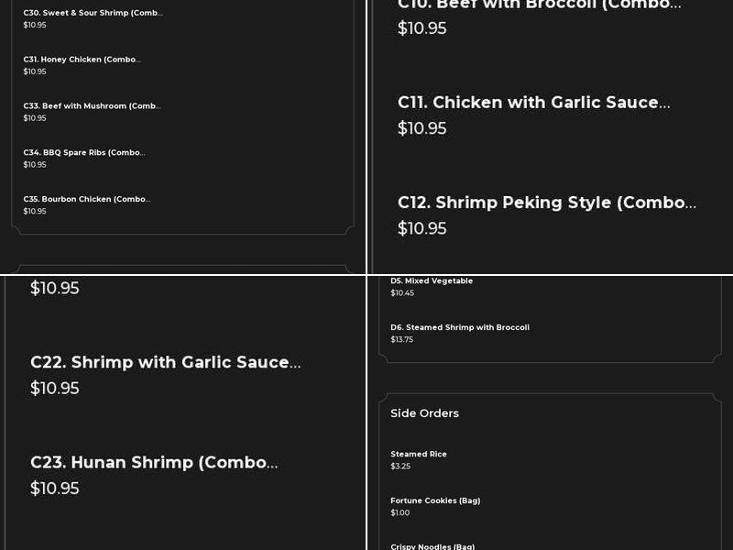The image size is (733, 550).
Task: Open the C34 BBQ Spare Ribs item
Action: (x=83, y=152)
